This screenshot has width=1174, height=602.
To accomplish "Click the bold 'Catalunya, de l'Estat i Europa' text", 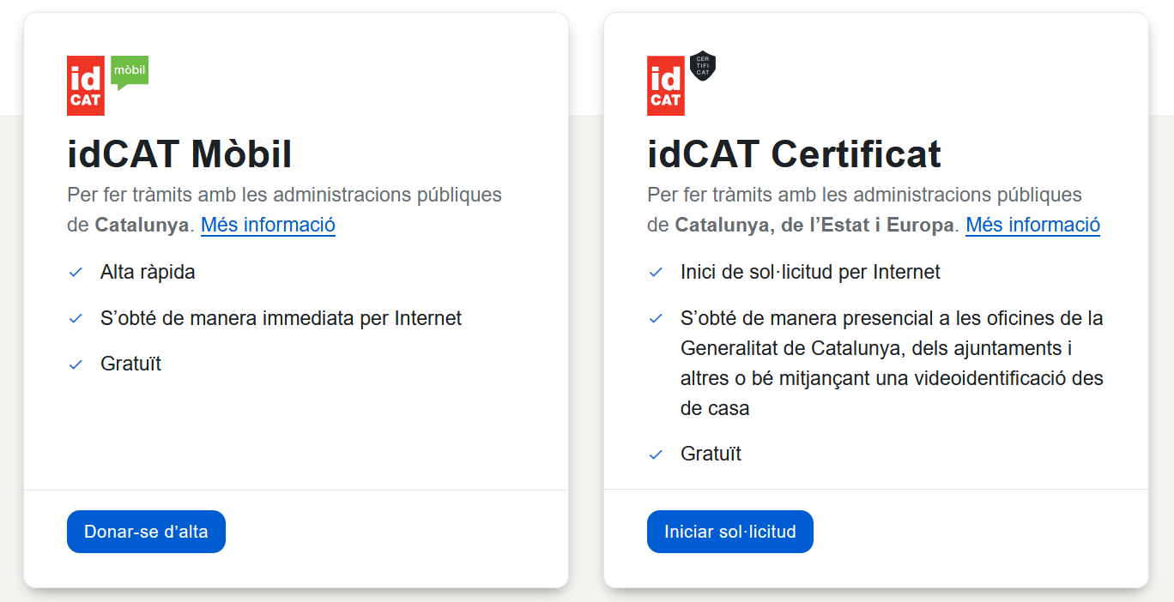I will (814, 225).
